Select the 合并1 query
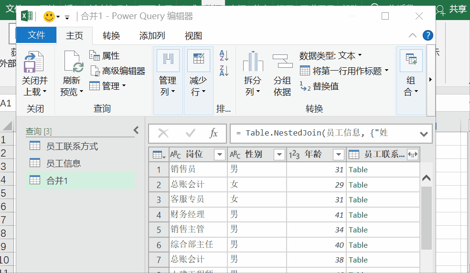 (x=80, y=180)
